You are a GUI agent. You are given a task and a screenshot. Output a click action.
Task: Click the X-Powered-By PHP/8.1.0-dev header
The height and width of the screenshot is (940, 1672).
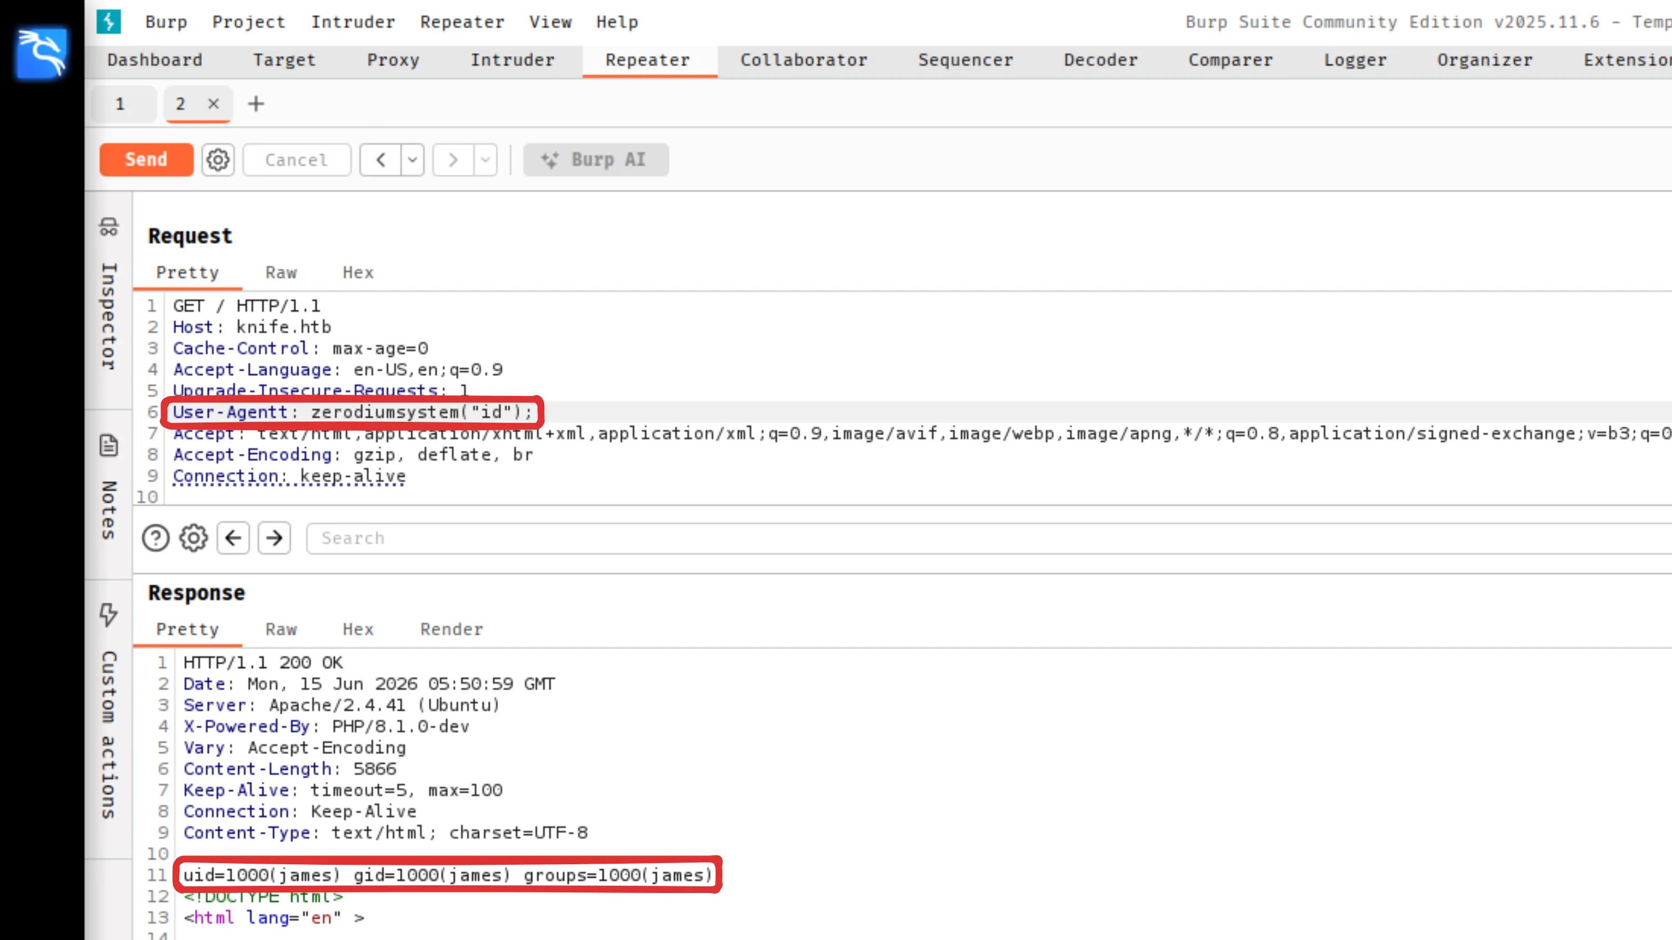(326, 727)
